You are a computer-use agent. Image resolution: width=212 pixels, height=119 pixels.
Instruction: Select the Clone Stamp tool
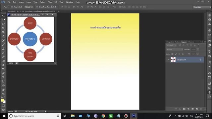[3, 49]
